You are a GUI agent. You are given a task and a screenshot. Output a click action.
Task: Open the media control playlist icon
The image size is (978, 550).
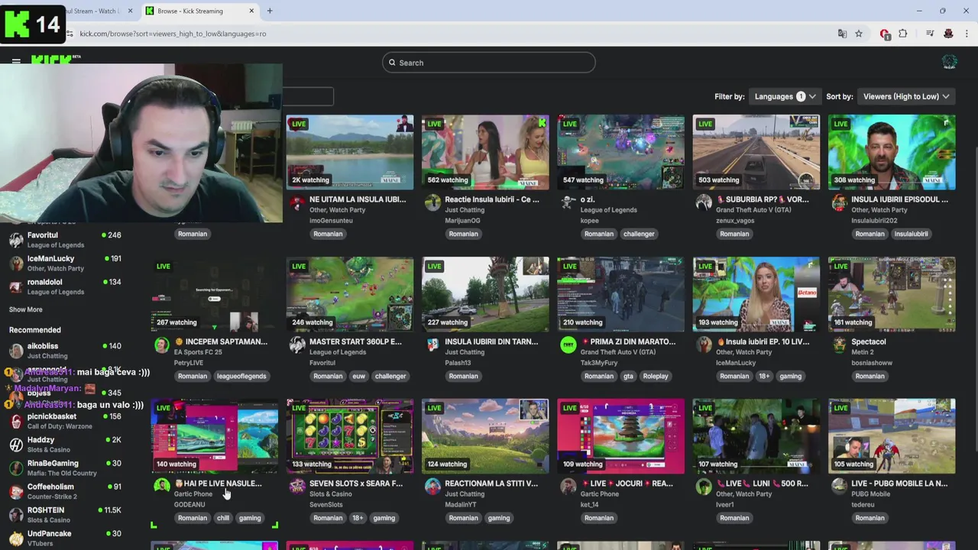[x=930, y=34]
